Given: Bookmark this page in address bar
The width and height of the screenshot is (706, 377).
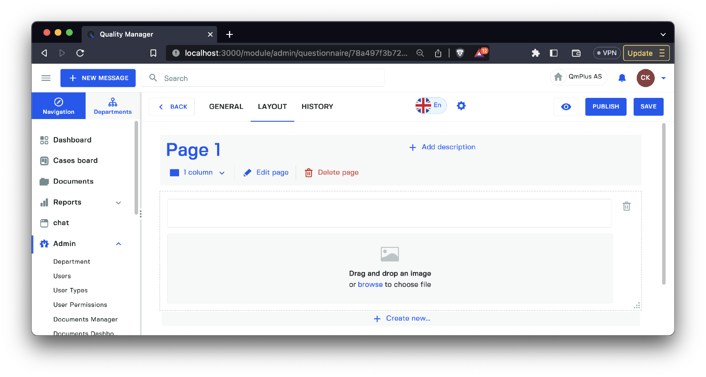Looking at the screenshot, I should pos(153,53).
